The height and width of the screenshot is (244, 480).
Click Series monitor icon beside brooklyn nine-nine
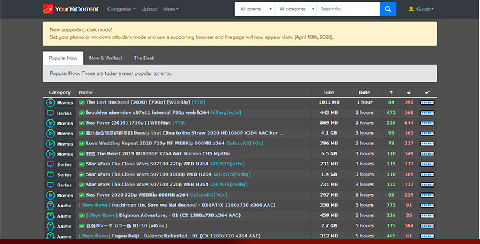click(x=50, y=113)
